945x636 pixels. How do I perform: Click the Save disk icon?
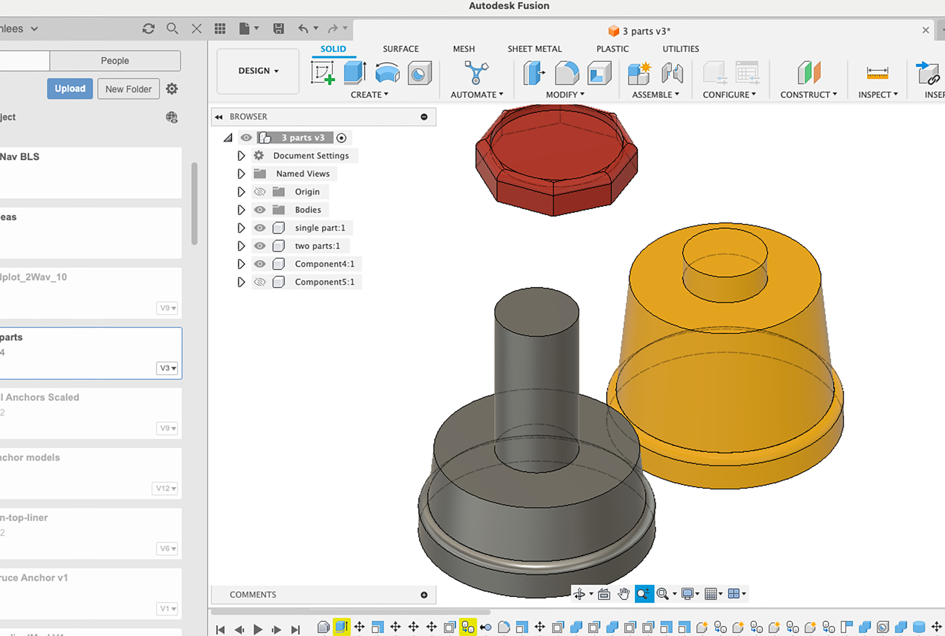point(278,28)
